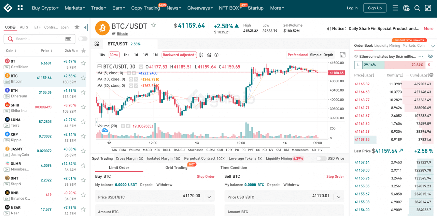
Task: Open the hamburger menu icon in header
Action: point(395,8)
